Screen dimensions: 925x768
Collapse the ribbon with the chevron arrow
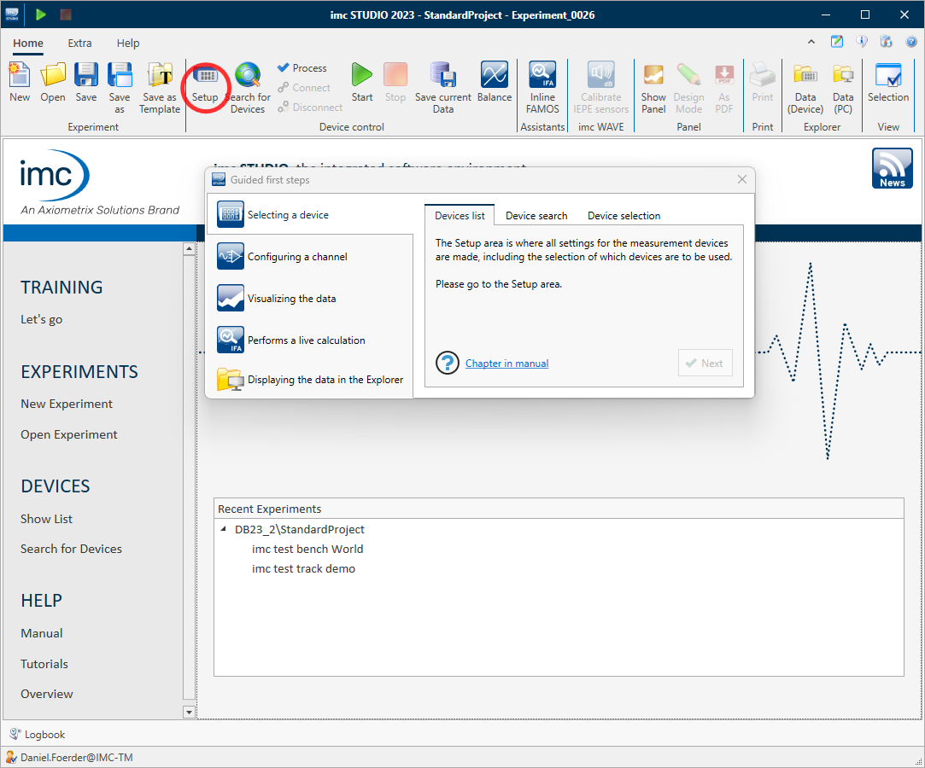click(x=811, y=42)
